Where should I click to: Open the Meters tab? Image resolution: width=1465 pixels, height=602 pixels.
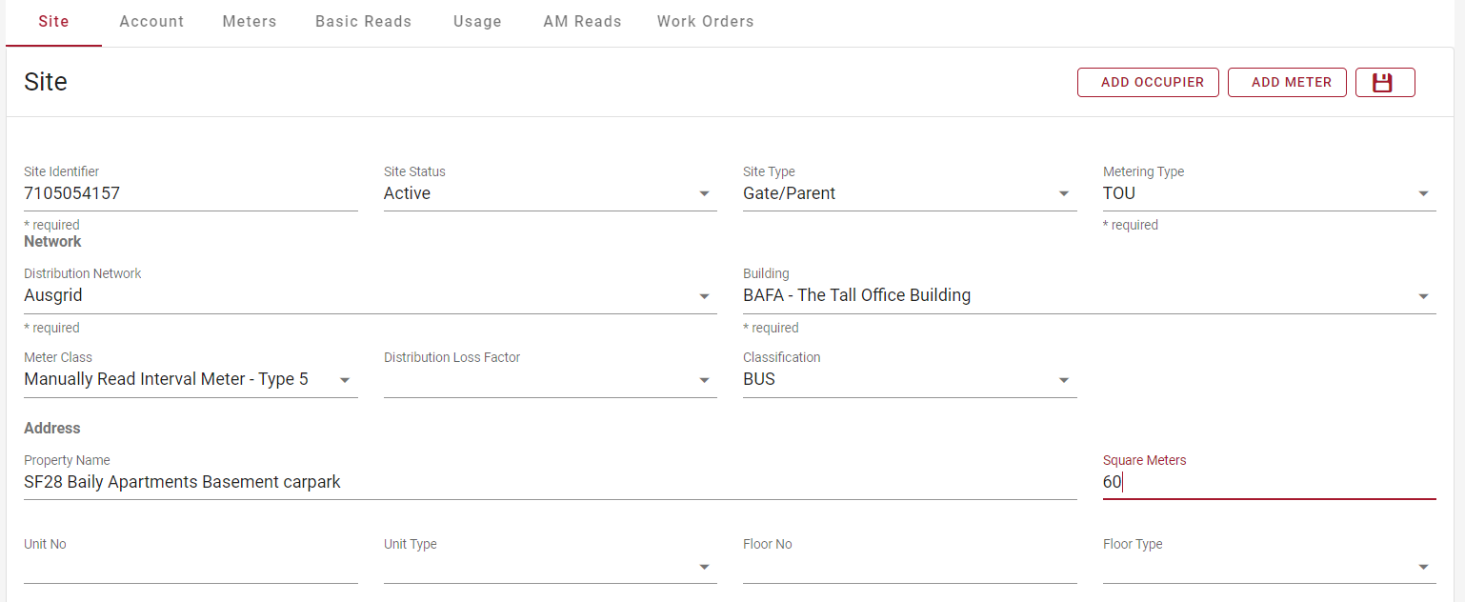250,21
